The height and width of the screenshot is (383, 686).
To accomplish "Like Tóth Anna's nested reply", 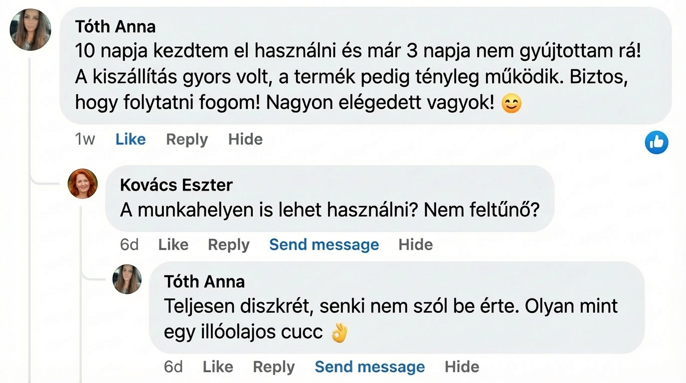I will (x=218, y=367).
